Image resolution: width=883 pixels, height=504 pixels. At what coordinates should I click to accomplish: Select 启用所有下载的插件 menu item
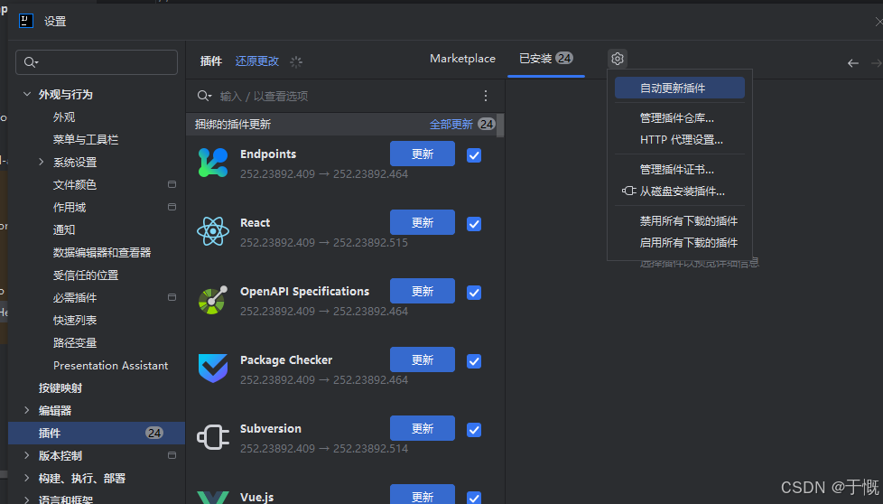coord(680,243)
